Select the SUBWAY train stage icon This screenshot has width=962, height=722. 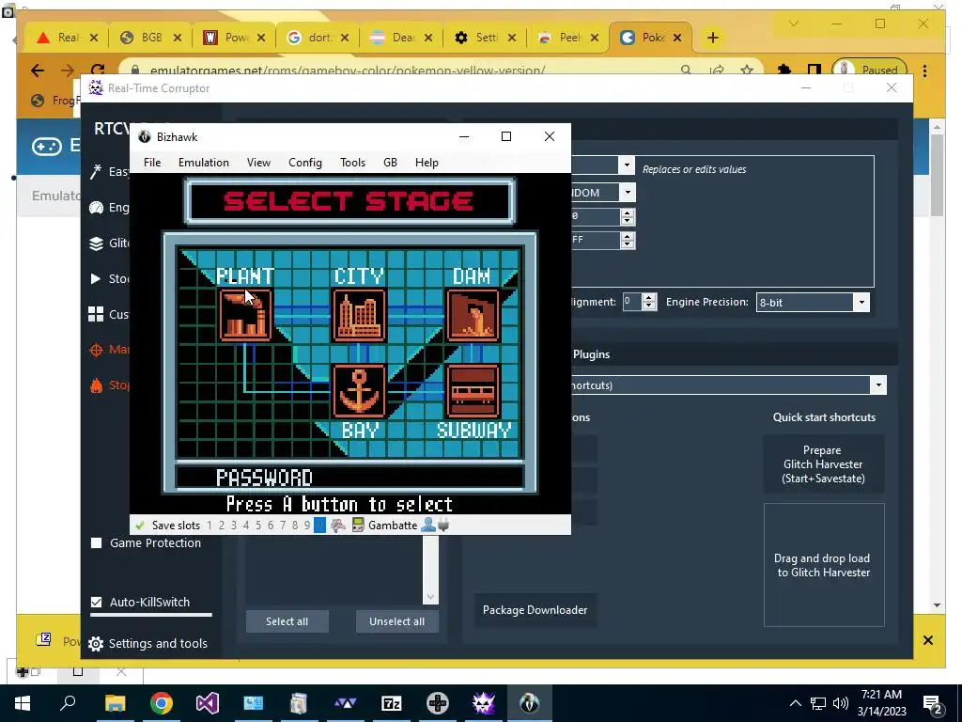click(473, 391)
